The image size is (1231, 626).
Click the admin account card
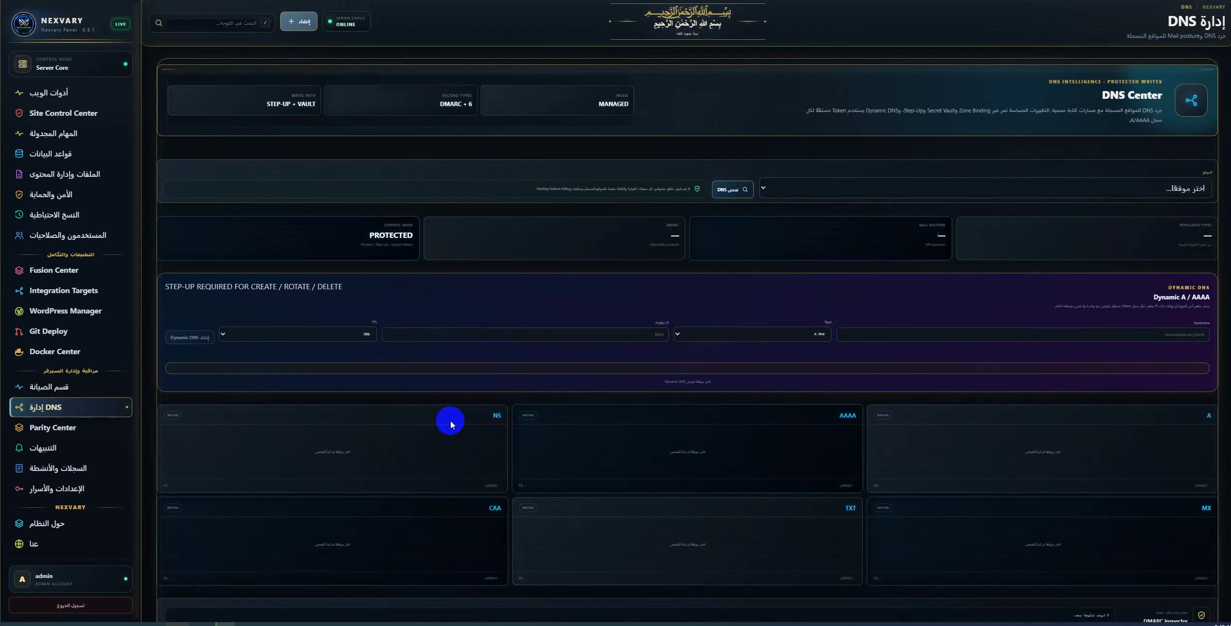71,579
